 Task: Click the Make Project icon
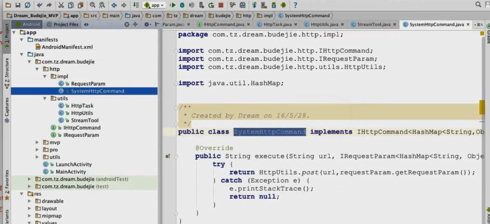[x=136, y=5]
